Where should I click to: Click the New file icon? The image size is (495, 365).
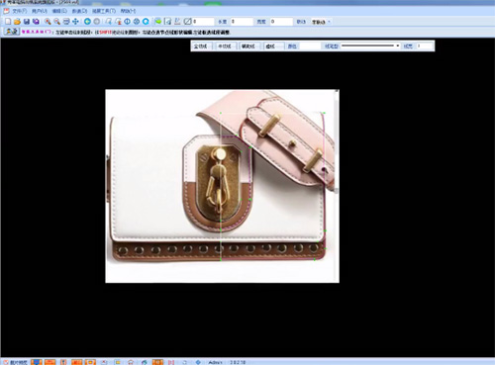coord(8,22)
